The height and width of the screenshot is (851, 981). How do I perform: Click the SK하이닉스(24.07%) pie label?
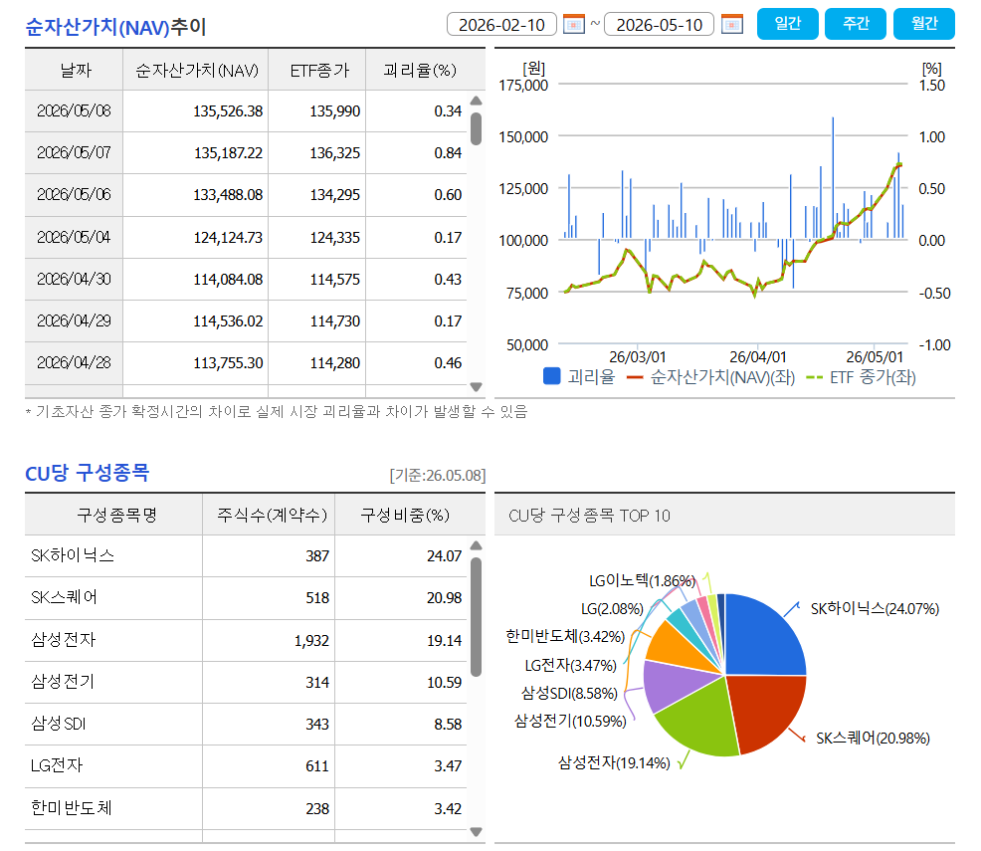pyautogui.click(x=875, y=609)
